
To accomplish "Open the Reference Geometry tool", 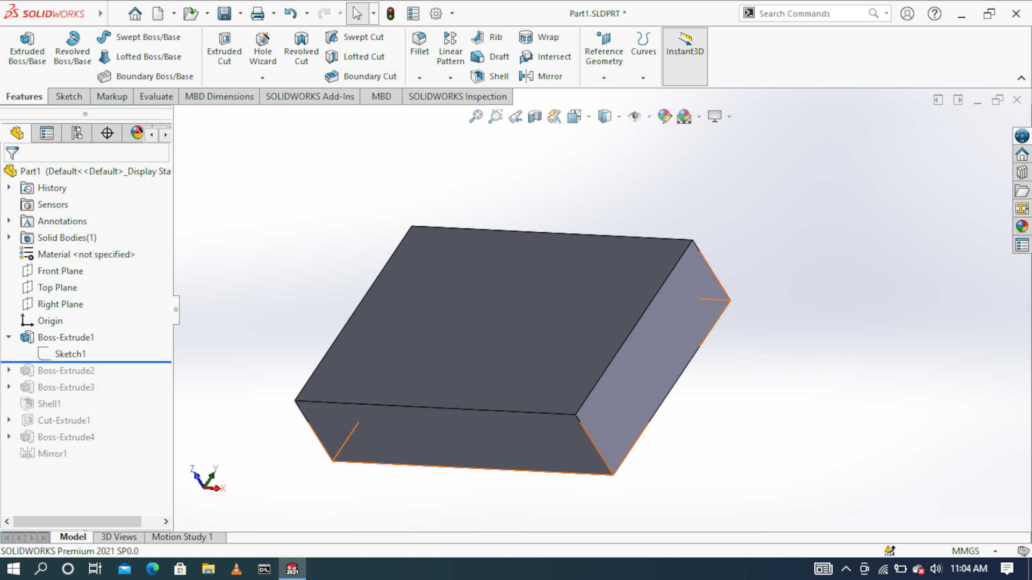I will pos(603,47).
